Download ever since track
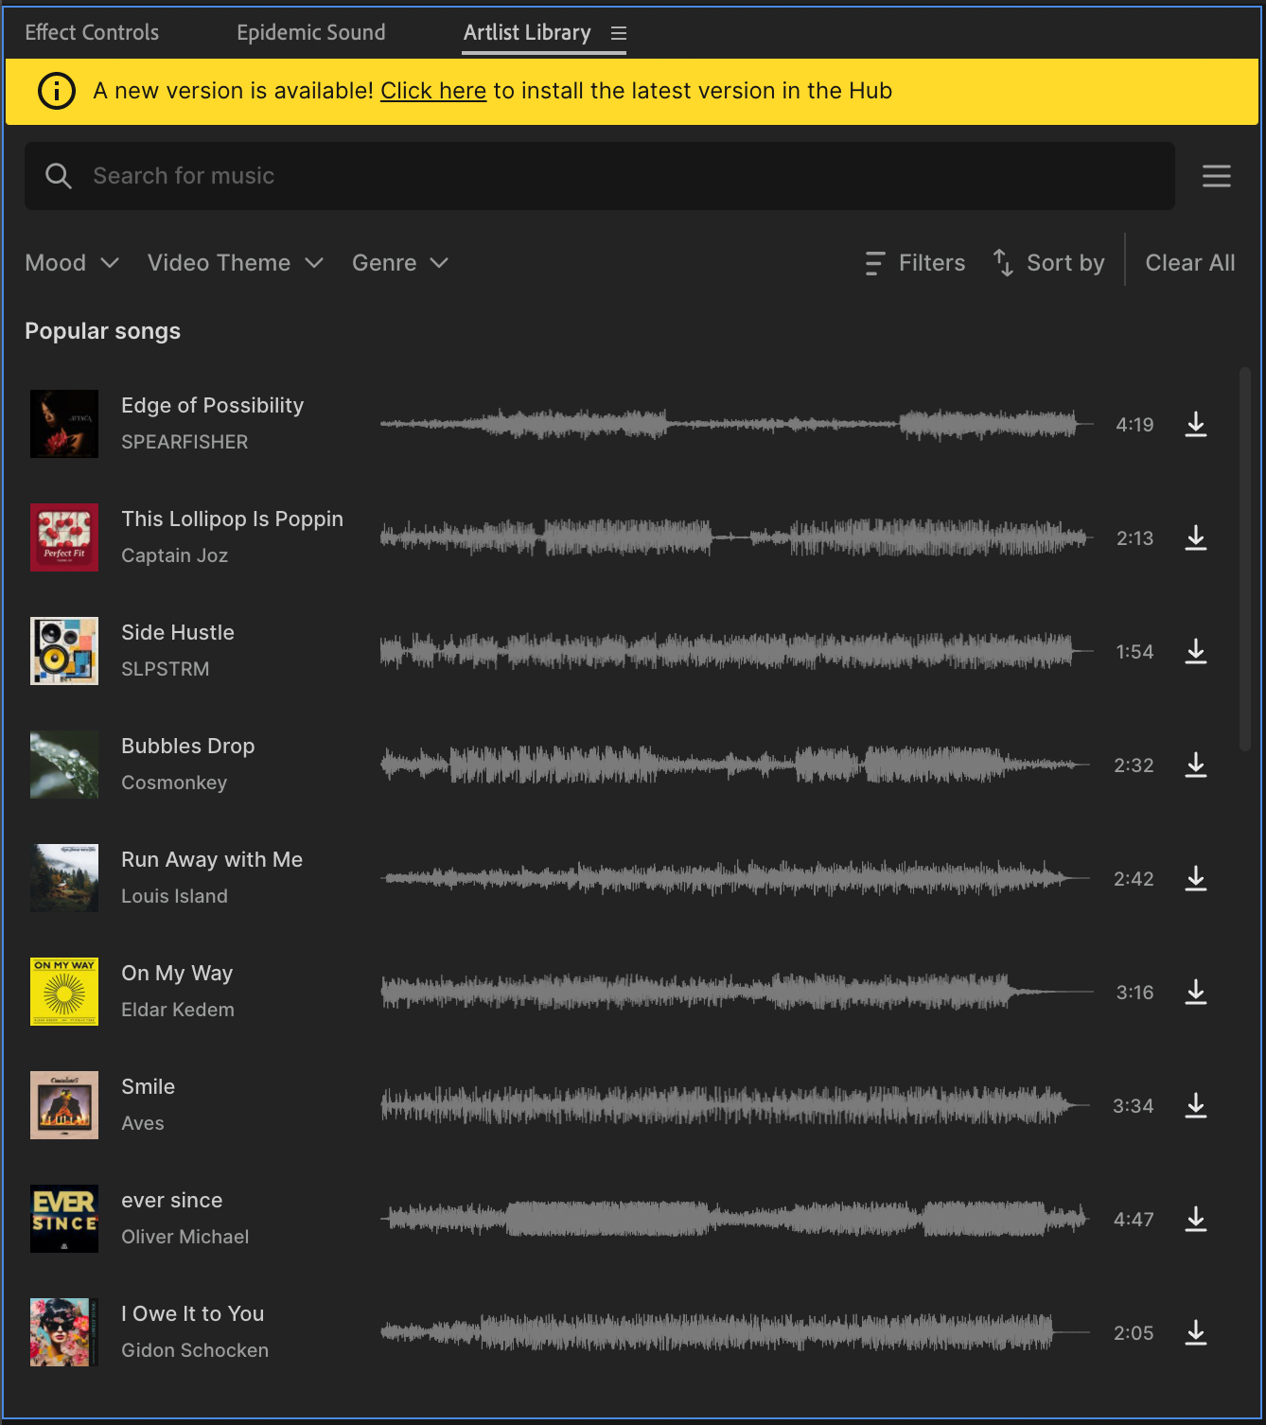 coord(1196,1219)
